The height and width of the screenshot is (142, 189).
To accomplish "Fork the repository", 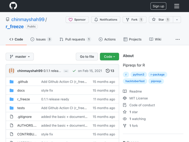I will click(134, 20).
